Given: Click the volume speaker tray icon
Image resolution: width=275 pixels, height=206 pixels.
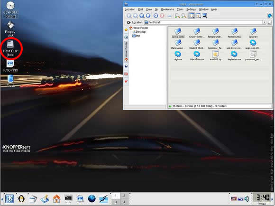Looking at the screenshot, I should click(x=247, y=199).
